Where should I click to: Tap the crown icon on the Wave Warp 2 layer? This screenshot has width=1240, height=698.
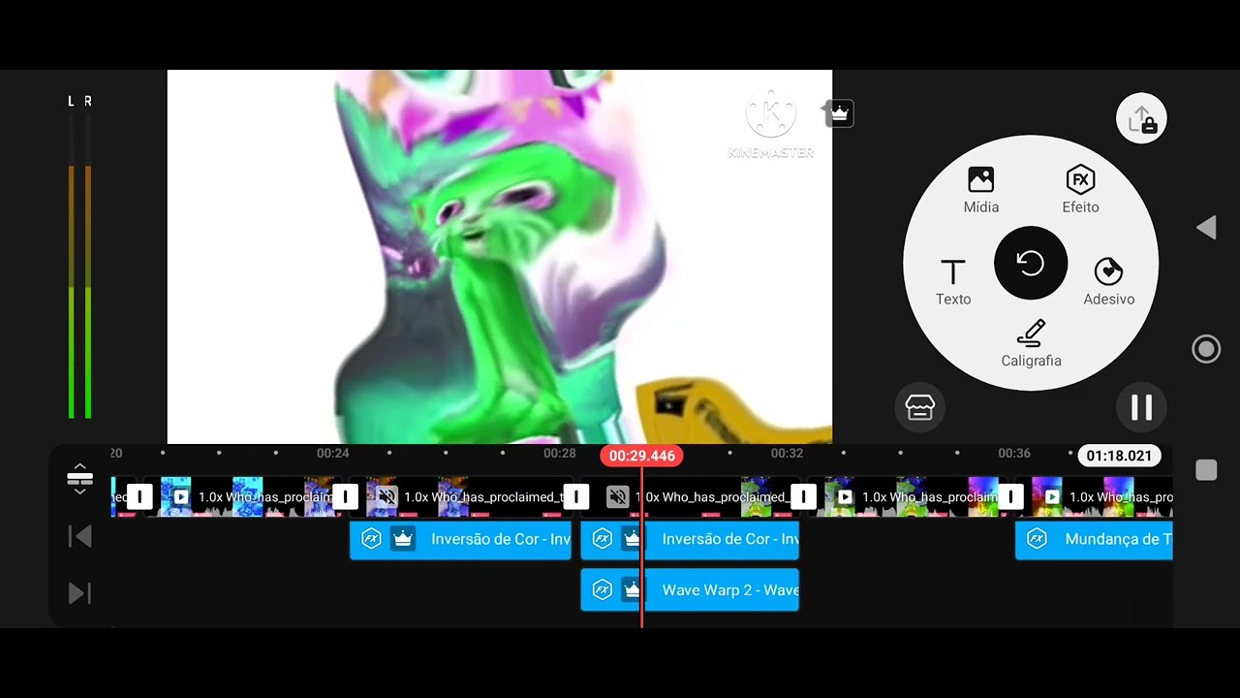tap(632, 589)
